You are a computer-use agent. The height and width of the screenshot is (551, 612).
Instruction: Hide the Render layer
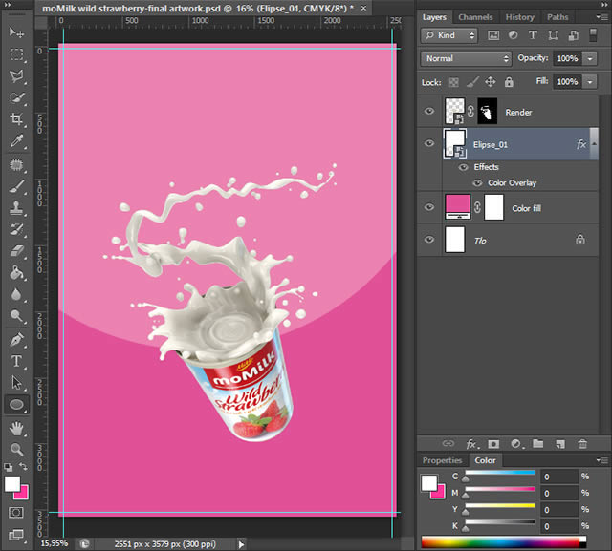(429, 111)
